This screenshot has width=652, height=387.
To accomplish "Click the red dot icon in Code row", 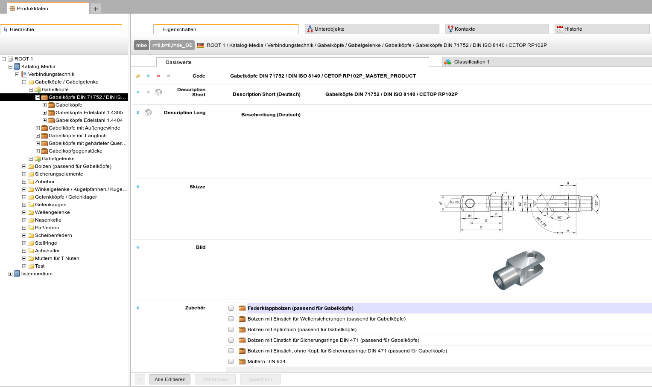I will point(158,76).
